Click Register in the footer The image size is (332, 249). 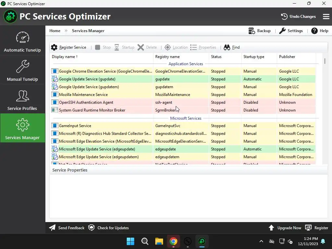pos(317,228)
